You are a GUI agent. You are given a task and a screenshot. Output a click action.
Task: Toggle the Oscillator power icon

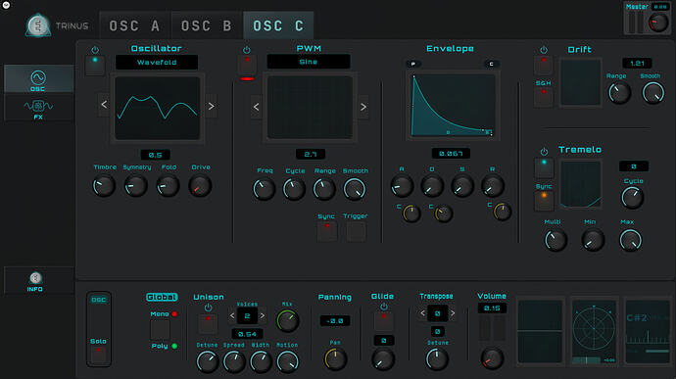95,50
